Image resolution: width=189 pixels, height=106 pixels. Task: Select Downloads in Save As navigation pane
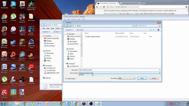click(x=73, y=42)
